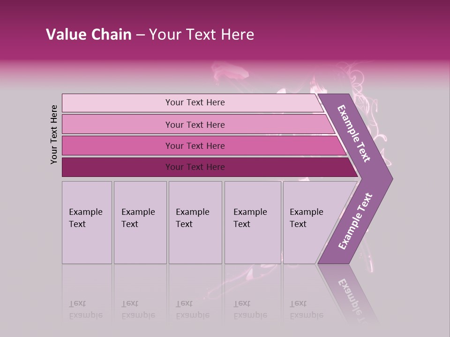Select the third magenta 'Your Text Here' bar
This screenshot has height=337, width=450.
(195, 146)
